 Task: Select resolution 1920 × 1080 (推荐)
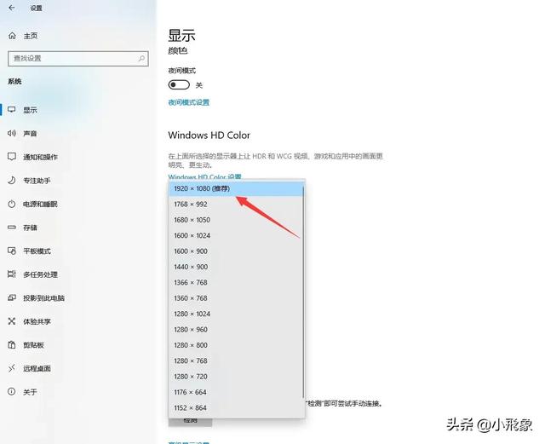click(236, 188)
